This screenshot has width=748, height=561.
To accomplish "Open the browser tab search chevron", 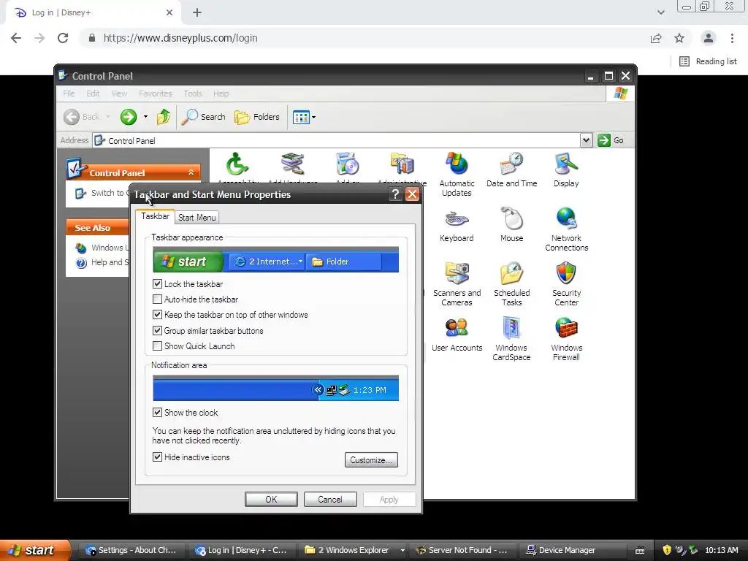I will tap(660, 12).
